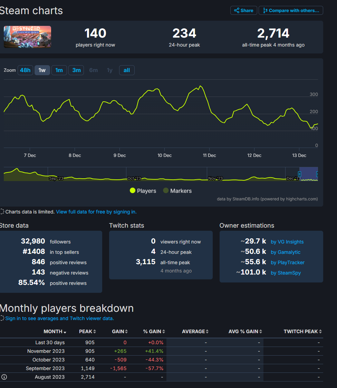
Task: Click the +41.4% gain cell
Action: (154, 351)
